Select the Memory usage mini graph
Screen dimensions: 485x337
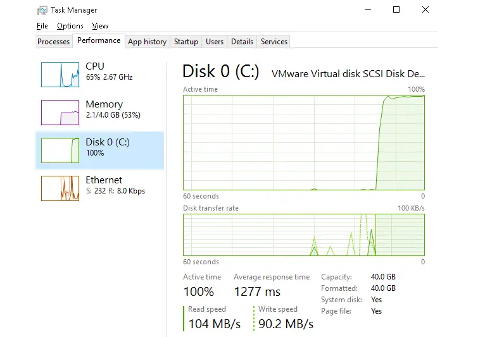tap(60, 113)
